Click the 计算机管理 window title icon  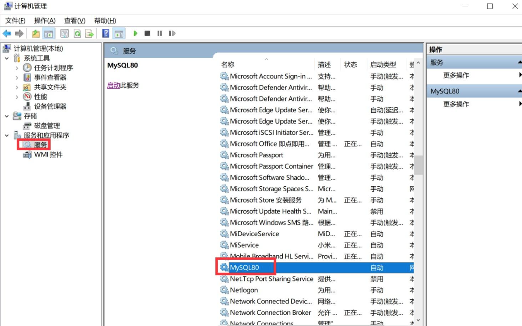click(8, 6)
